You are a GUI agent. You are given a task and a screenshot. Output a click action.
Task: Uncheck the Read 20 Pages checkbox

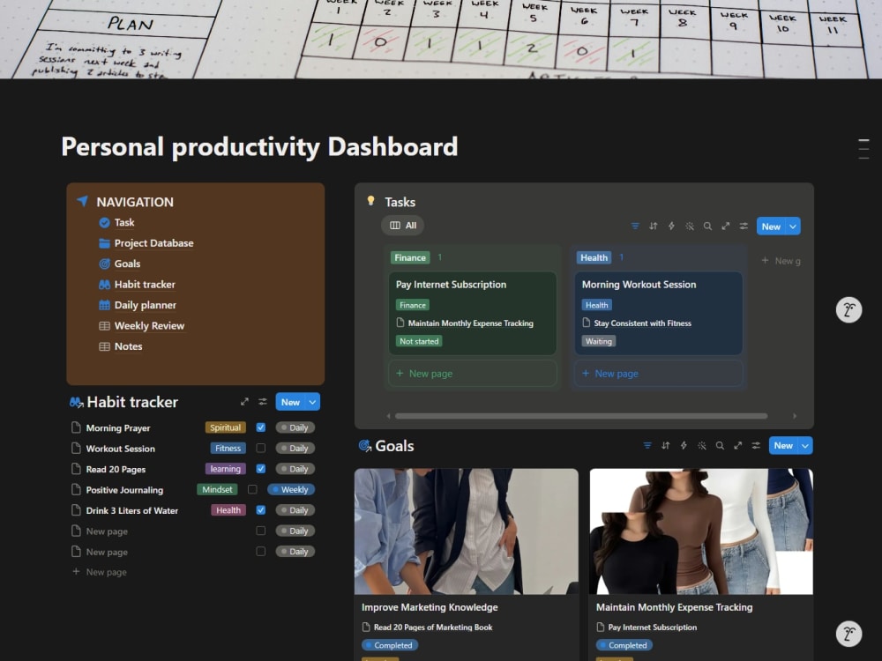coord(260,468)
